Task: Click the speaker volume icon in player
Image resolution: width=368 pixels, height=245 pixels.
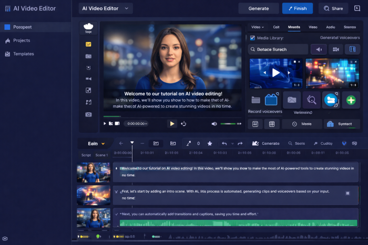Action: click(x=214, y=124)
